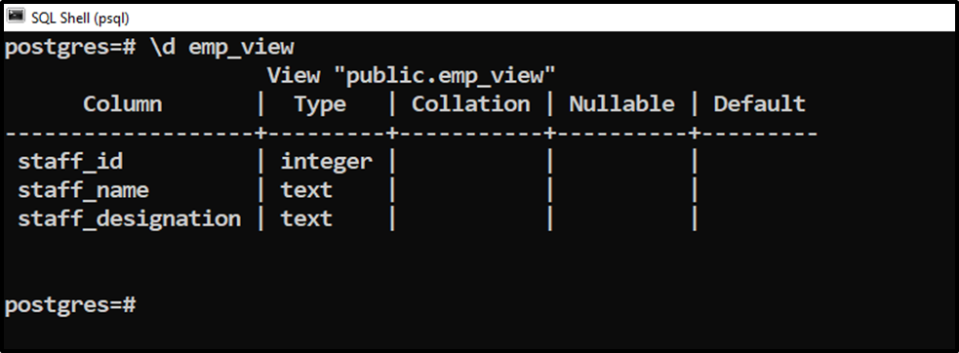Screen dimensions: 959x353
Task: Click the Nullable column header
Action: point(622,104)
